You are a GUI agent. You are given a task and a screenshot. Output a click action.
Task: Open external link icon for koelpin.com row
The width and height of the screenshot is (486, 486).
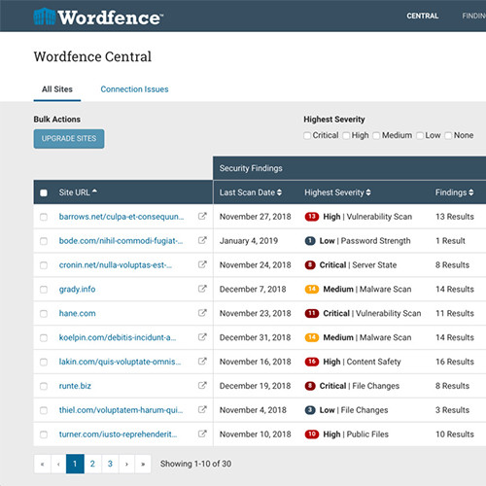click(202, 337)
